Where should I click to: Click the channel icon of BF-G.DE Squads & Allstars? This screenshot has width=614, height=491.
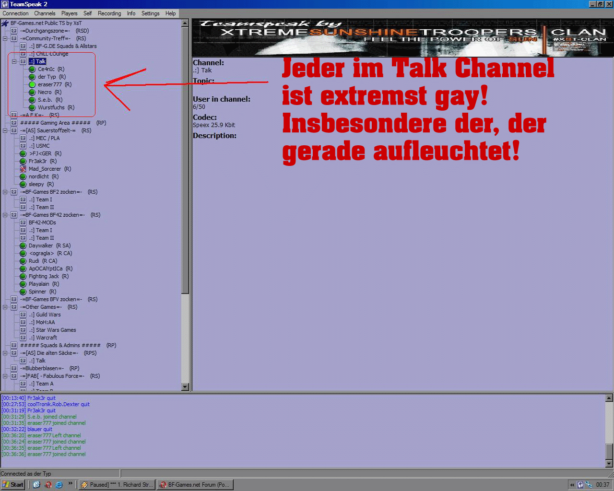(x=23, y=46)
